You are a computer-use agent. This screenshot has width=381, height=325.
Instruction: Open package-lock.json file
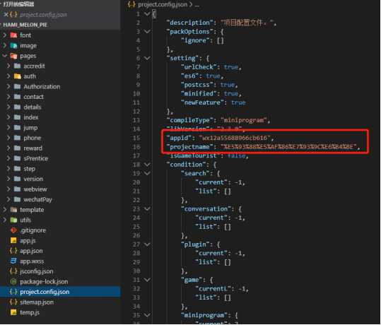coord(44,281)
